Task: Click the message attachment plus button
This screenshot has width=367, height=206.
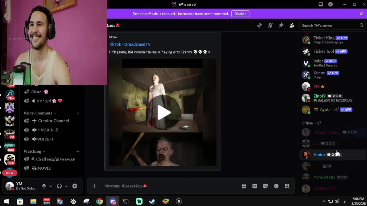Action: click(x=95, y=186)
